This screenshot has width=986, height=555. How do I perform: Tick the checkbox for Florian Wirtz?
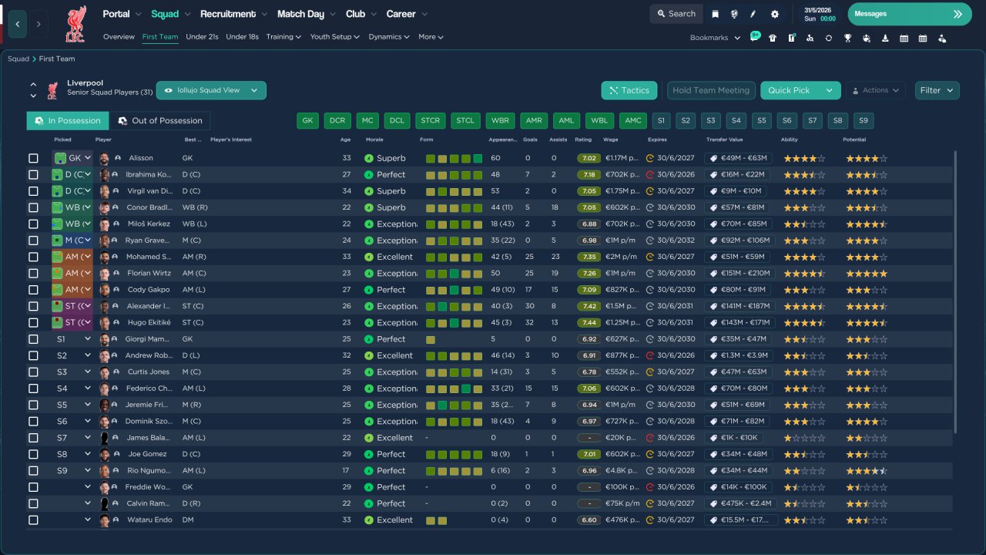point(33,273)
